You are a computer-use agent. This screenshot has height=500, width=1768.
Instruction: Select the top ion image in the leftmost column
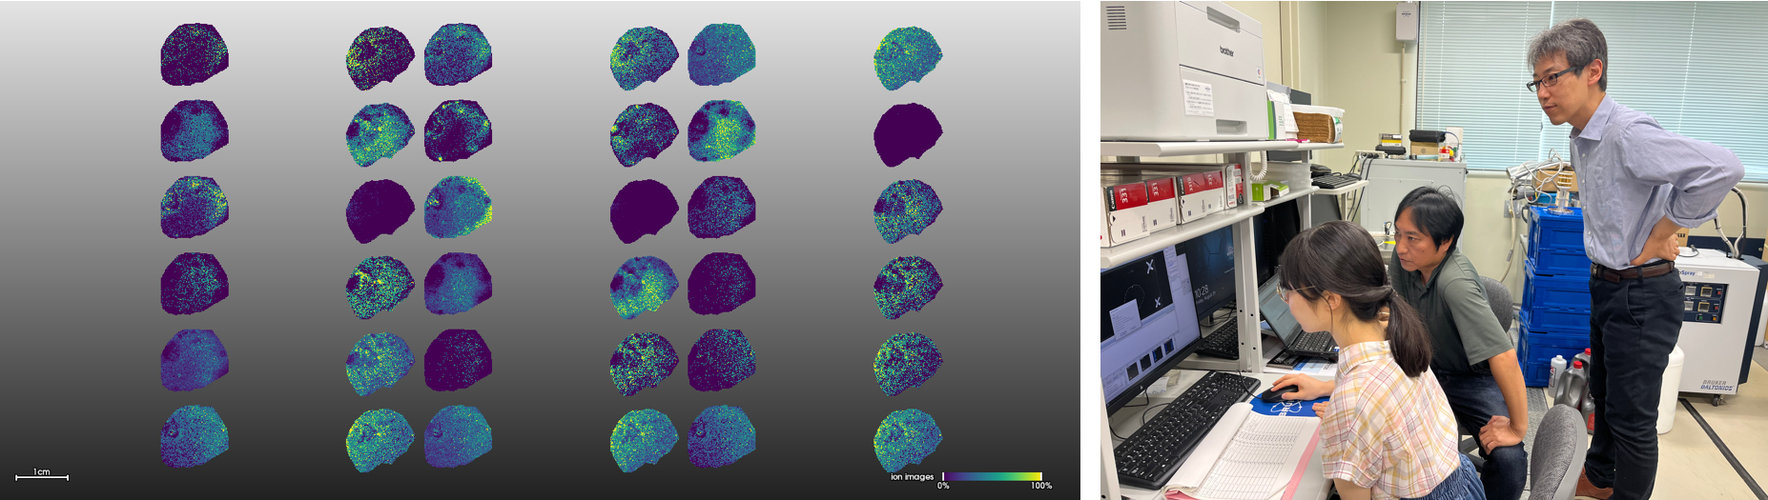pyautogui.click(x=194, y=55)
